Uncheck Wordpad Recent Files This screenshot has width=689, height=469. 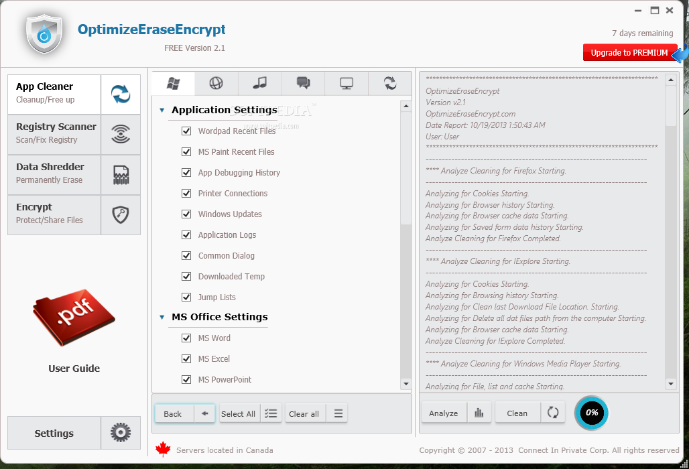(x=186, y=131)
